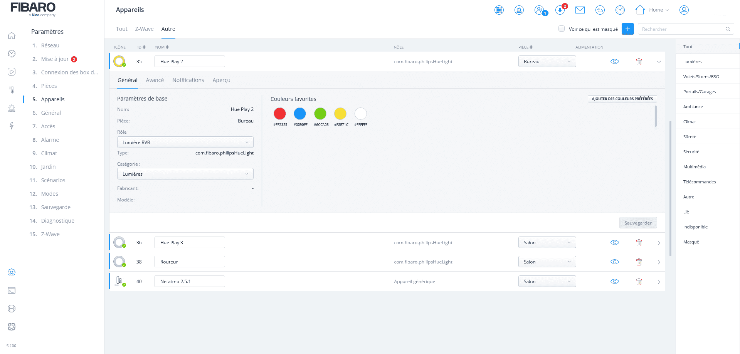Screen dimensions: 740x354
Task: Open Salon room dropdown for Routeur
Action: tap(547, 262)
